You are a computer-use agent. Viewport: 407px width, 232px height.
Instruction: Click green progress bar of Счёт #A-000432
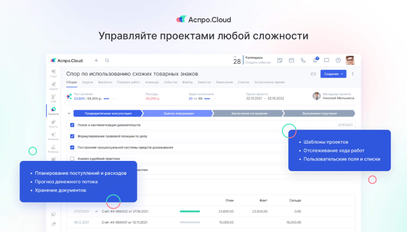(x=190, y=212)
